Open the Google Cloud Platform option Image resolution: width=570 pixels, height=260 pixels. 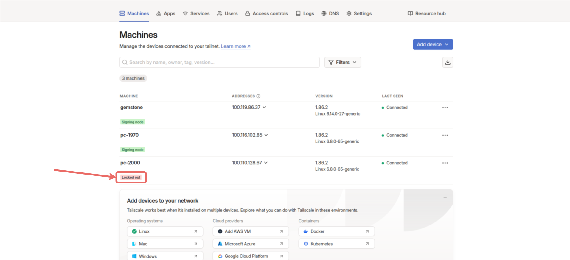point(251,256)
